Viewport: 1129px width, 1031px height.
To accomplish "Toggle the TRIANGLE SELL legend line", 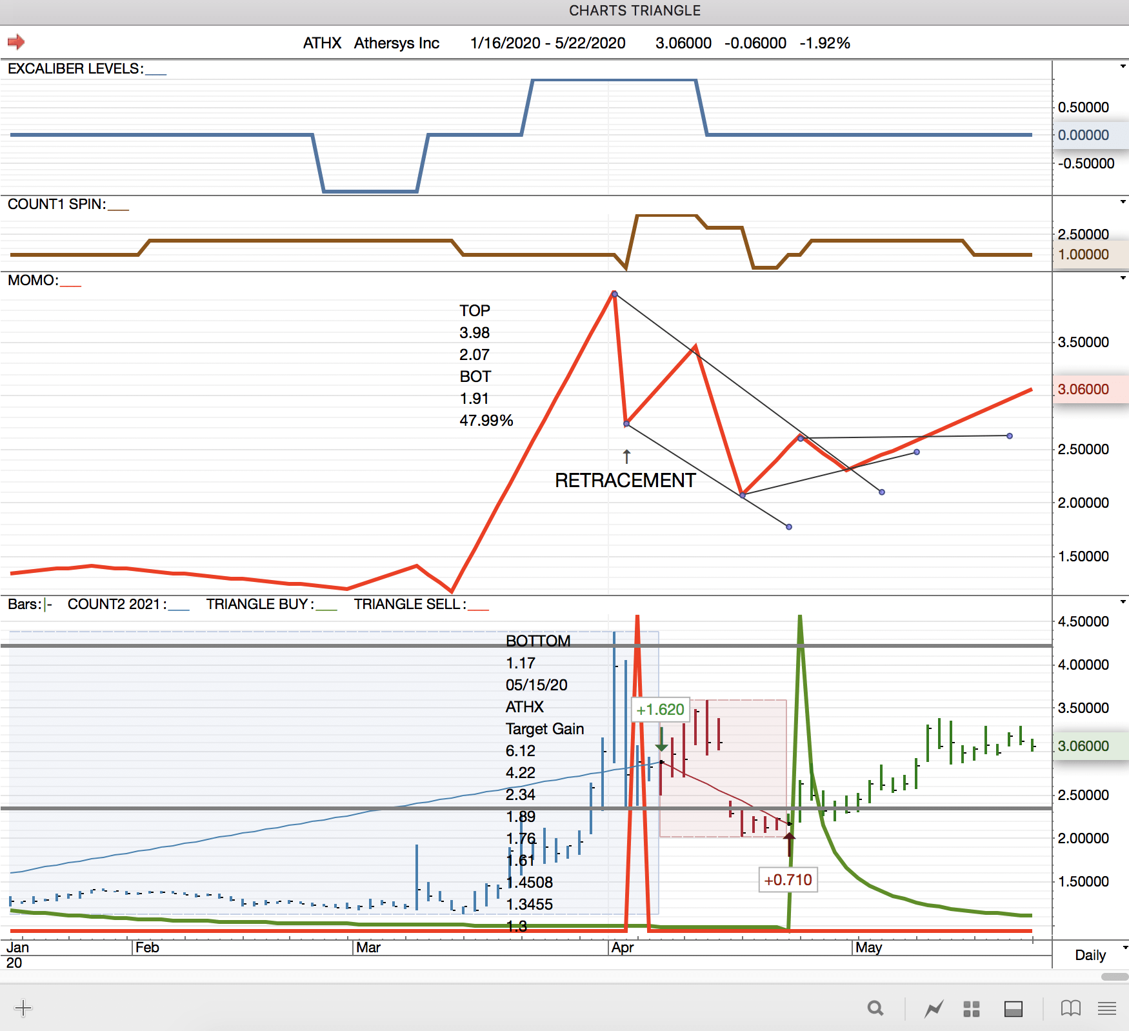I will 478,606.
